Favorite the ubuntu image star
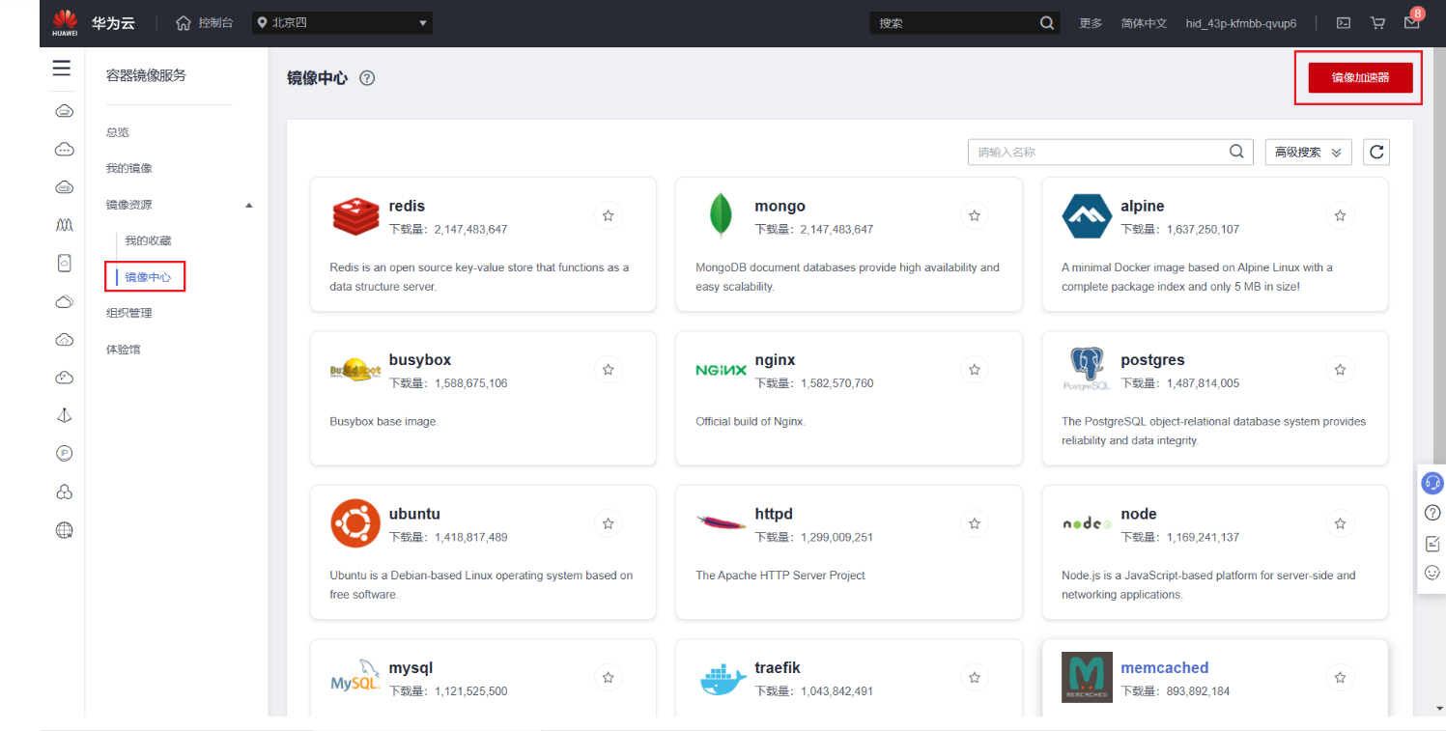Screen dimensions: 1446x731 (609, 523)
